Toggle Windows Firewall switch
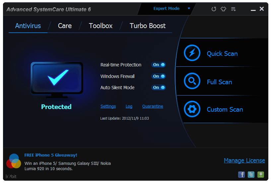The width and height of the screenshot is (272, 183). [158, 76]
